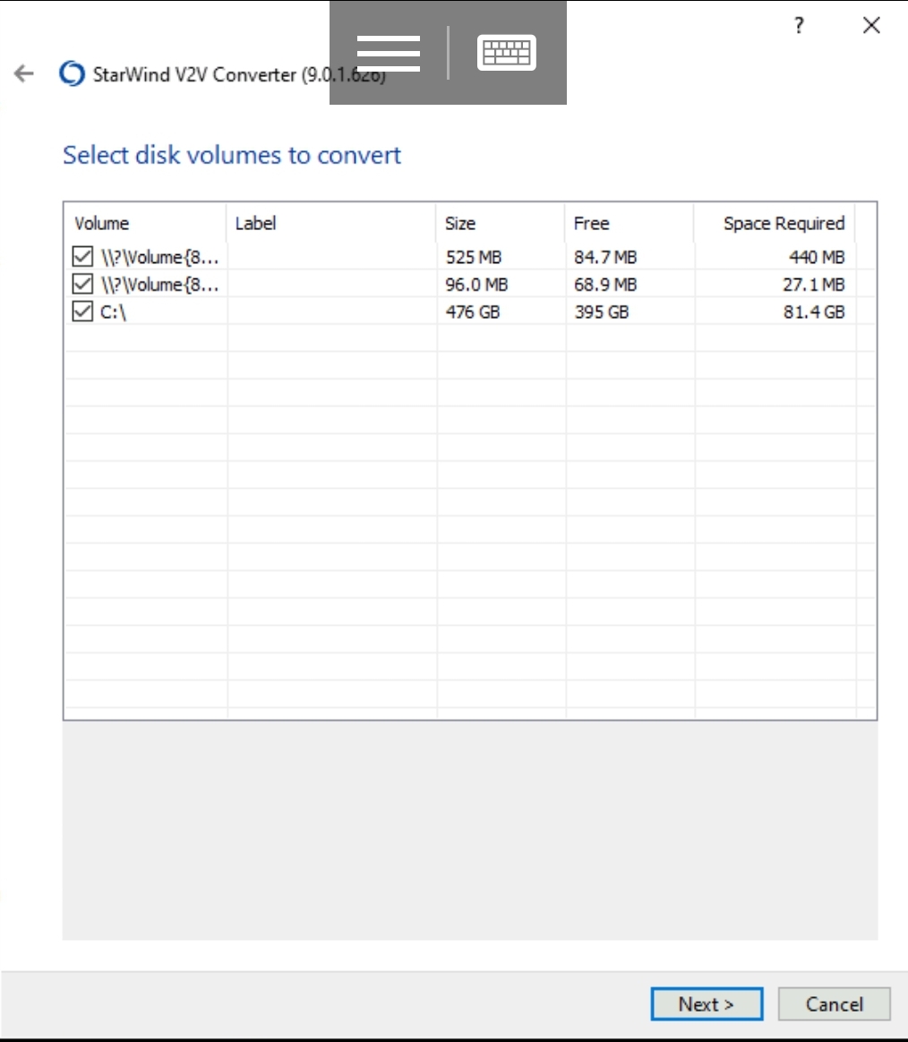The width and height of the screenshot is (908, 1042).
Task: Go back using the left arrow
Action: click(x=24, y=73)
